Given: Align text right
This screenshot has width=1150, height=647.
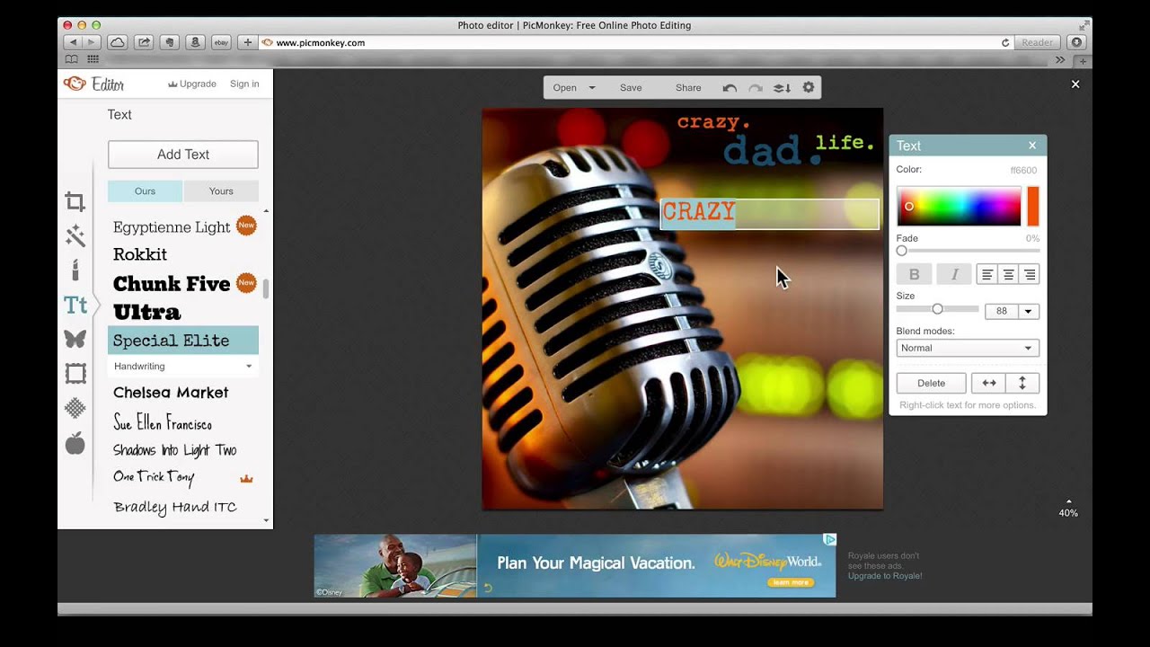Looking at the screenshot, I should click(1029, 275).
